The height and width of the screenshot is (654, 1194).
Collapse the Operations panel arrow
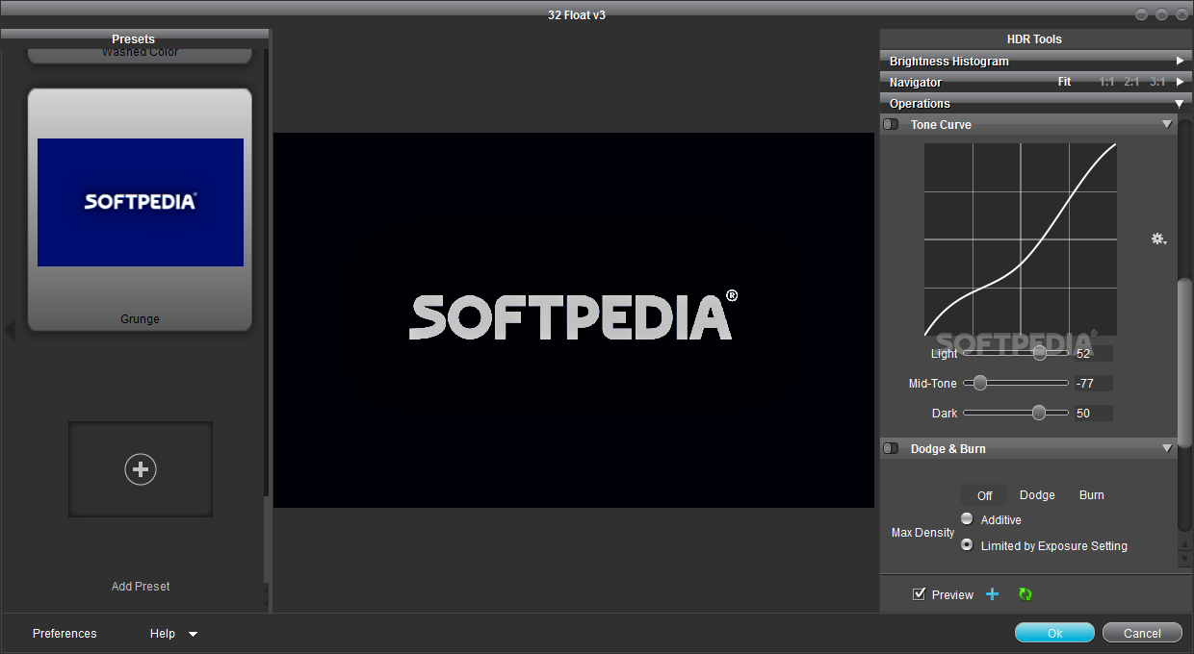click(1180, 103)
